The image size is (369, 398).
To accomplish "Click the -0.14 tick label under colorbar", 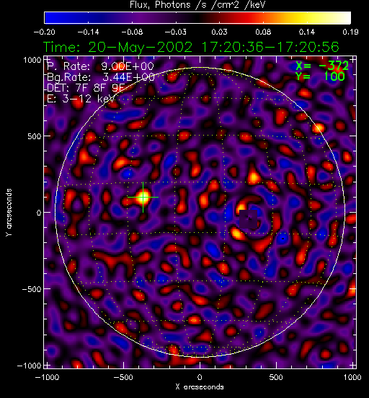I will [88, 32].
